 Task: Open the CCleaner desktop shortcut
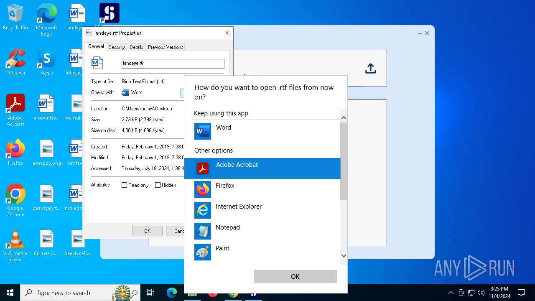coord(15,62)
